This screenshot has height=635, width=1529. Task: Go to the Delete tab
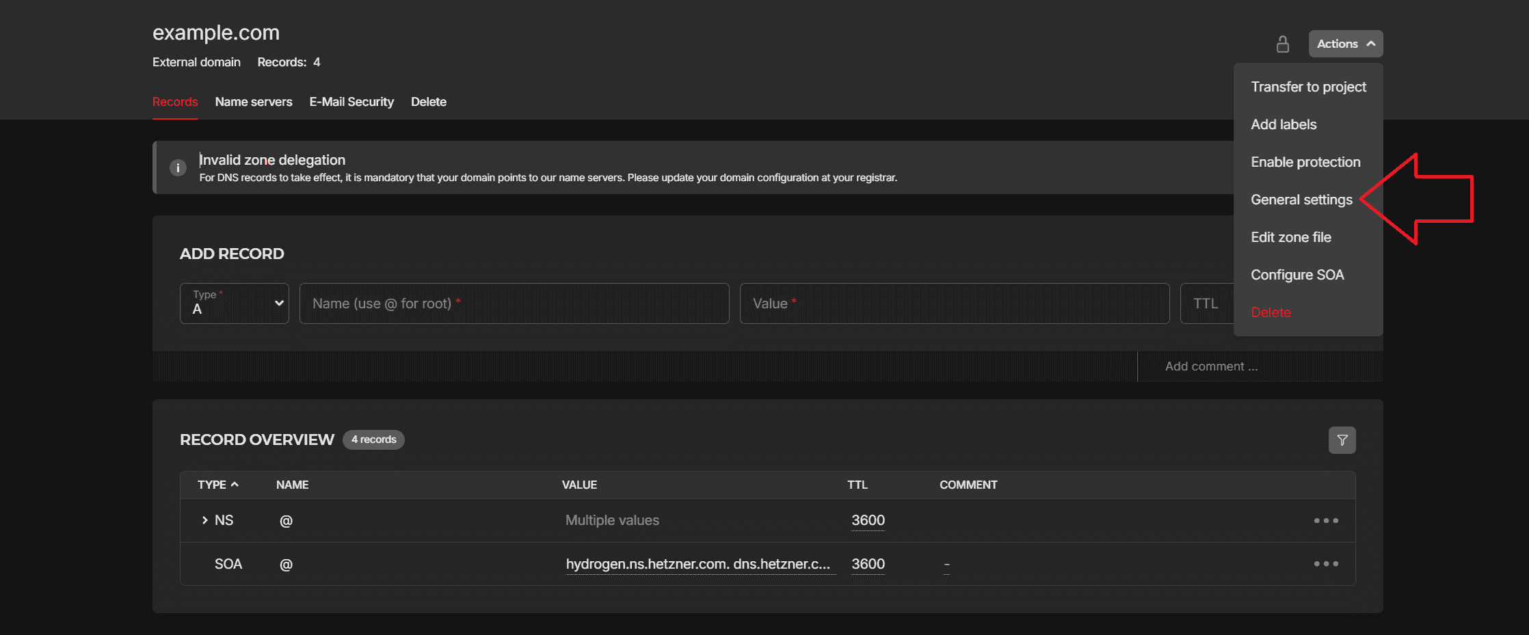pos(428,102)
